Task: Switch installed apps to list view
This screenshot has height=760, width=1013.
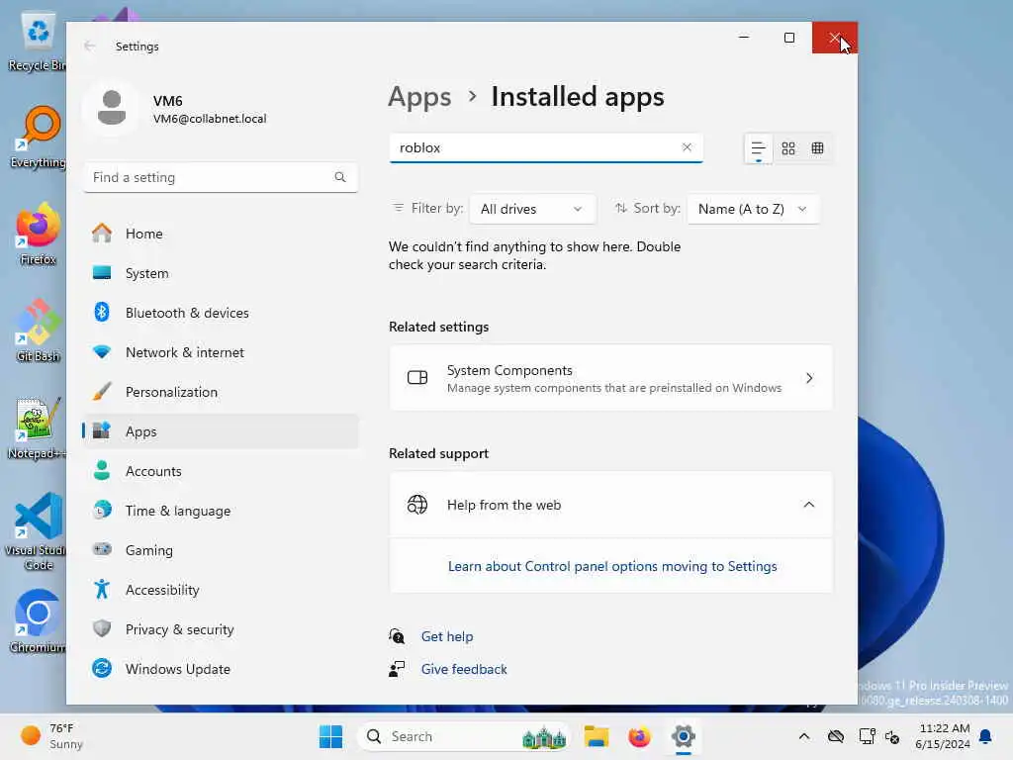Action: pyautogui.click(x=758, y=149)
